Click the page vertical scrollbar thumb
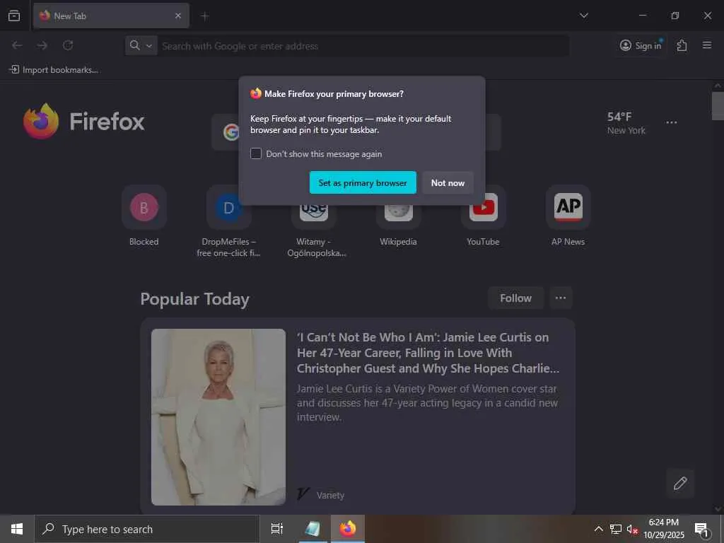Screen dimensions: 724x543 pyautogui.click(x=718, y=106)
